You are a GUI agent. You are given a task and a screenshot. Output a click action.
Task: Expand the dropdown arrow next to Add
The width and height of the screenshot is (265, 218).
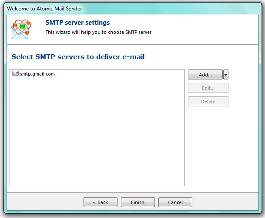[226, 75]
